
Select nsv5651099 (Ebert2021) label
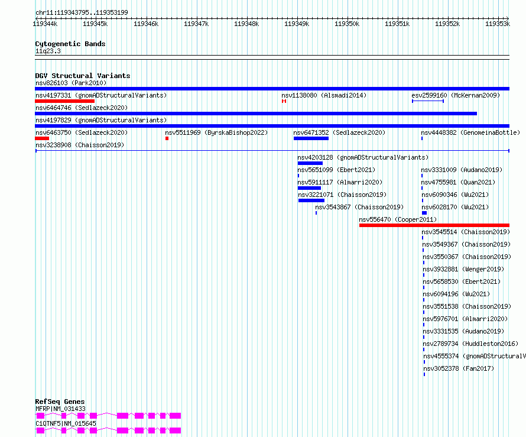(x=336, y=170)
